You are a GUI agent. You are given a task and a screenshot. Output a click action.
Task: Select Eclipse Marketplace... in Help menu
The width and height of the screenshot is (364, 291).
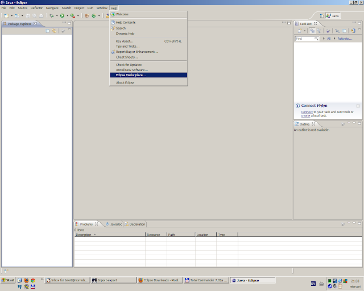pos(148,75)
